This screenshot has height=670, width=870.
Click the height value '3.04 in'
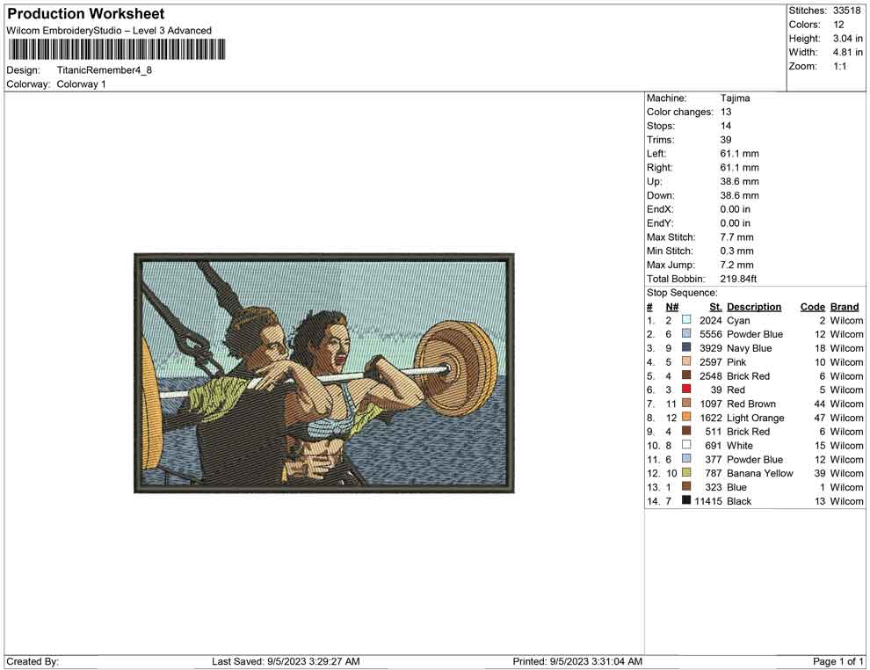(x=847, y=39)
